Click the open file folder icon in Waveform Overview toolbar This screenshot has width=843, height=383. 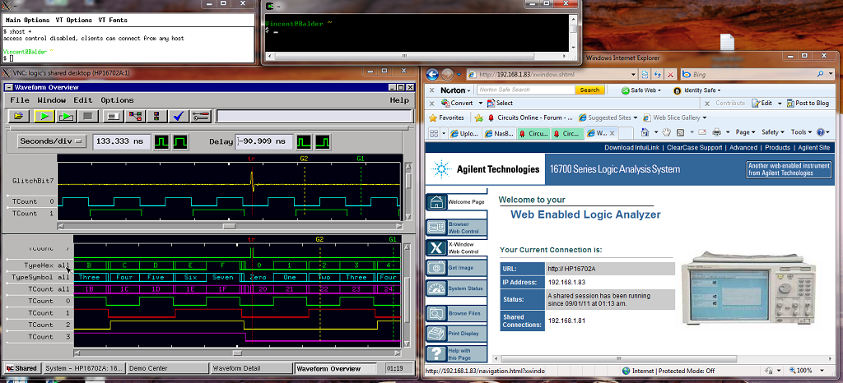20,116
